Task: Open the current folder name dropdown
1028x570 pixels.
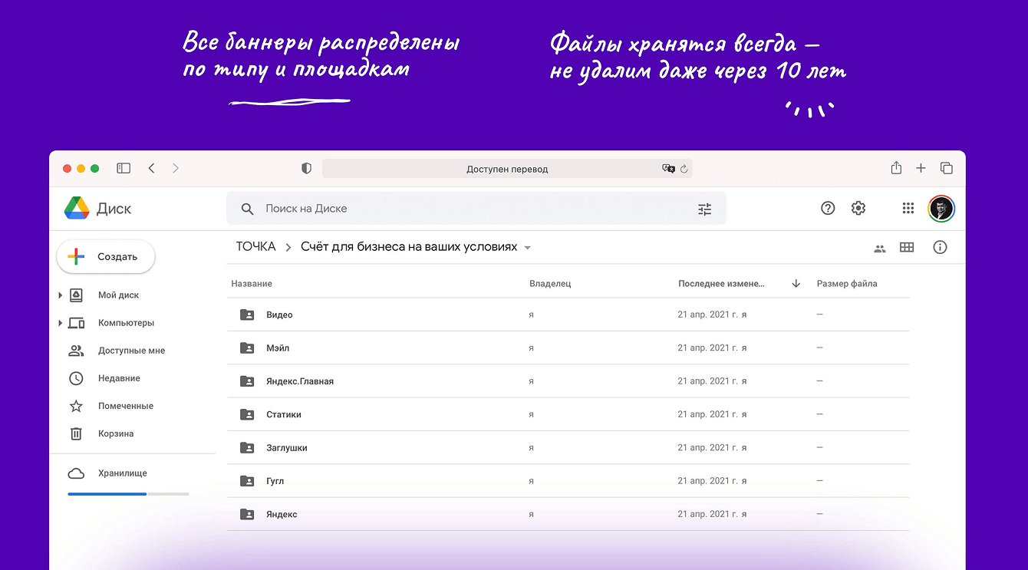Action: click(x=527, y=248)
